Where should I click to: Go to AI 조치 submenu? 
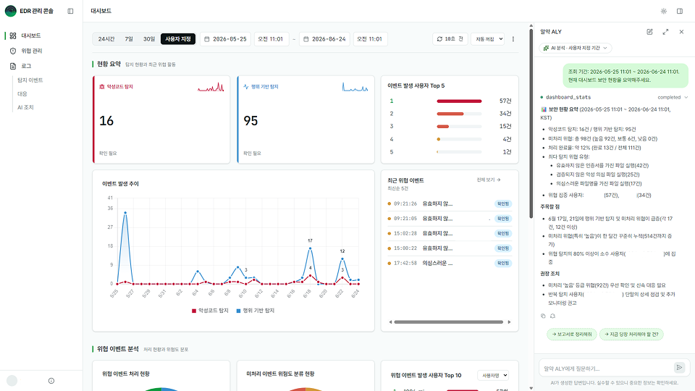(25, 107)
